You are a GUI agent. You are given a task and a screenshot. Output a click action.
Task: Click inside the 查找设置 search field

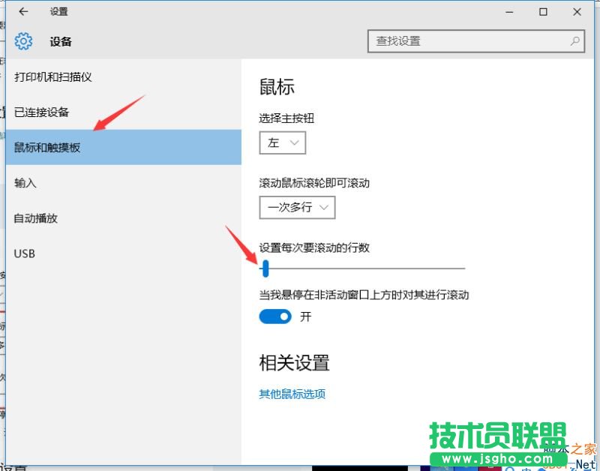click(450, 41)
